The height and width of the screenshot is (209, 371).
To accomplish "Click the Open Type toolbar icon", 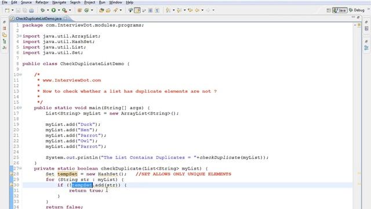I will (101, 10).
